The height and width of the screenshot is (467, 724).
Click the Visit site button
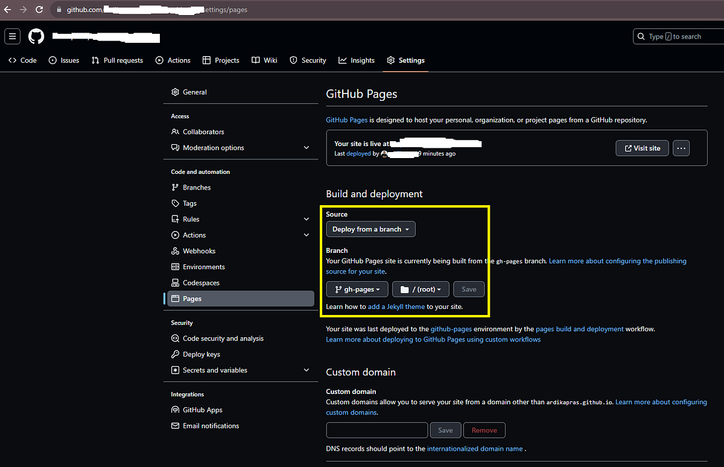coord(642,148)
